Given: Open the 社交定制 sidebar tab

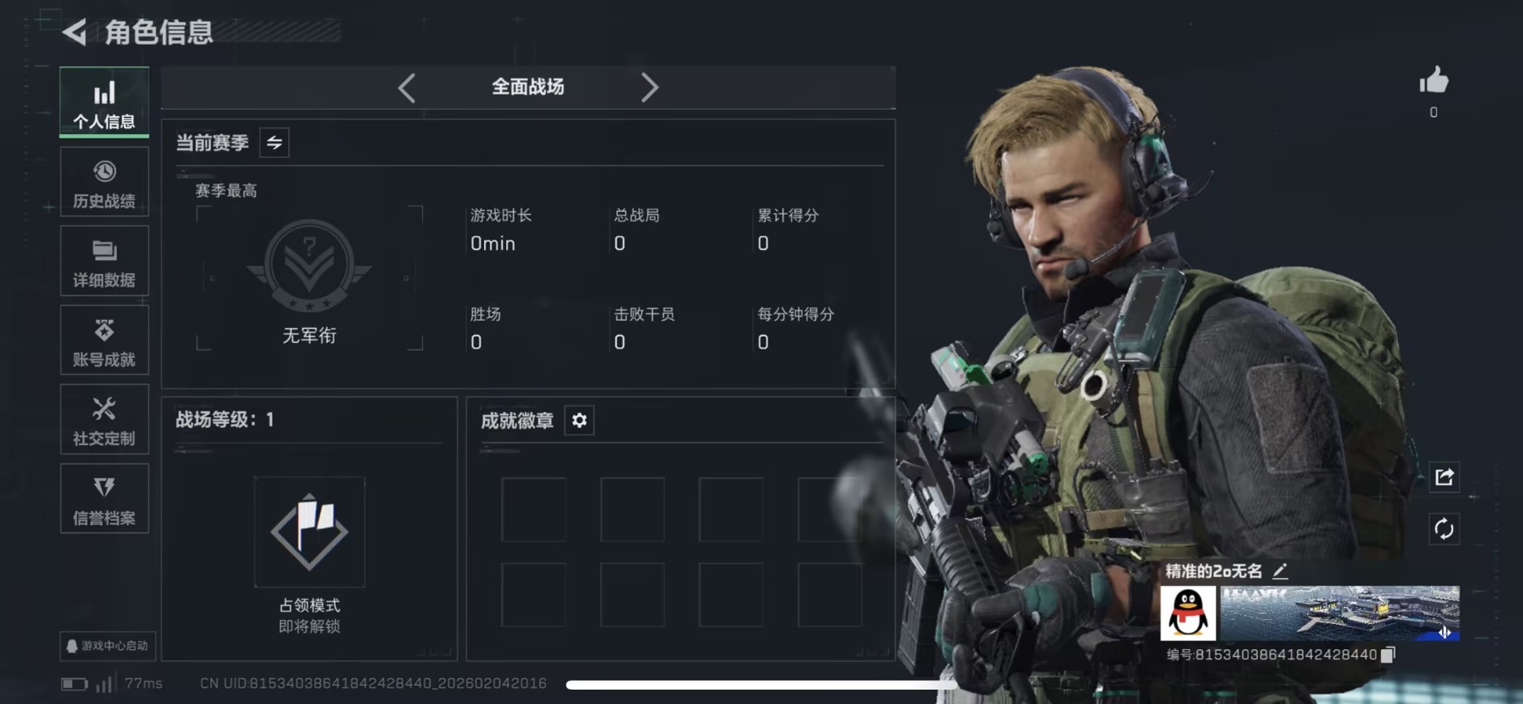Looking at the screenshot, I should tap(104, 420).
